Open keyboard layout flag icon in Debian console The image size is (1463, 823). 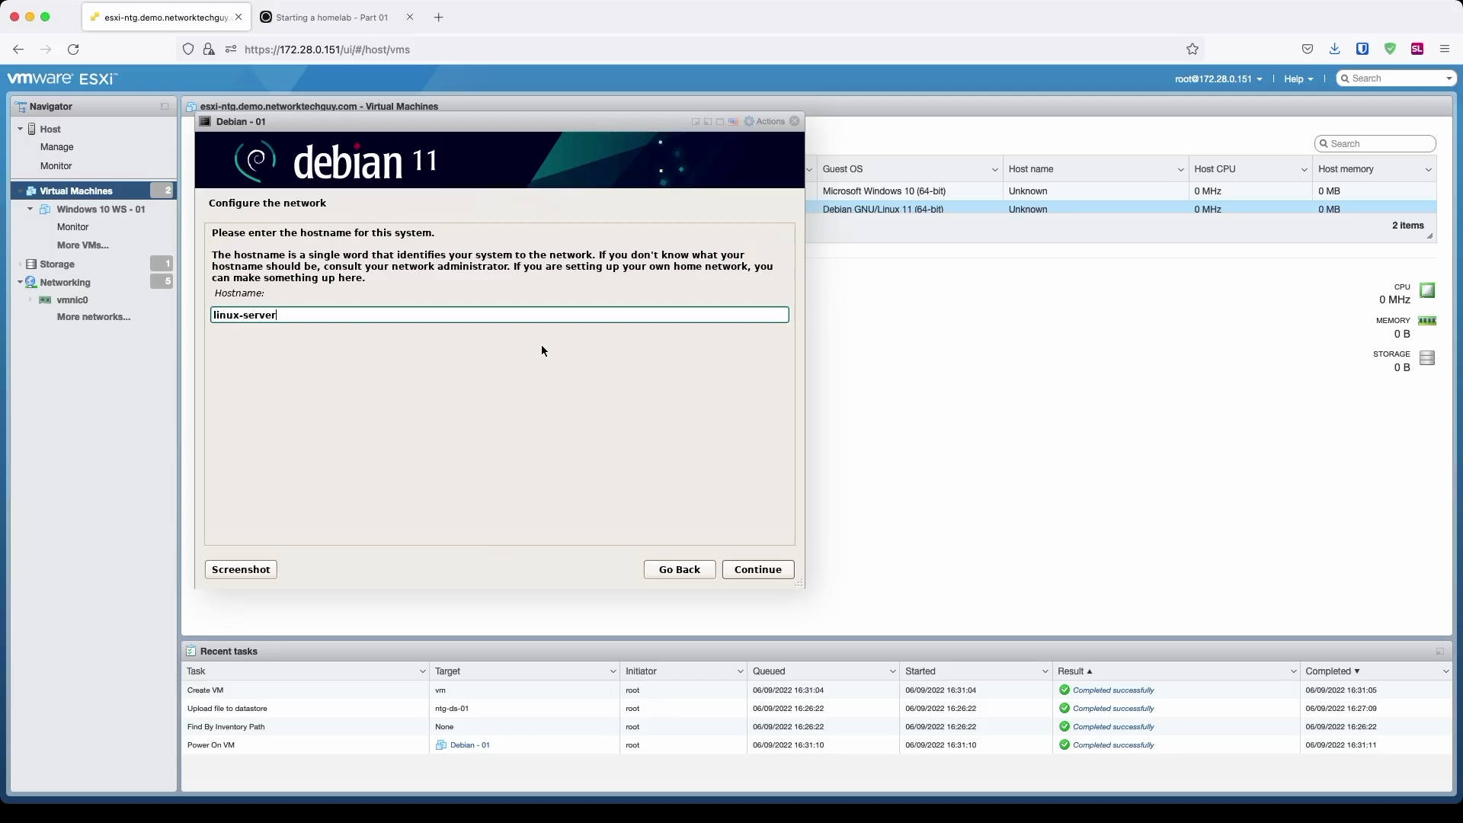pyautogui.click(x=733, y=122)
